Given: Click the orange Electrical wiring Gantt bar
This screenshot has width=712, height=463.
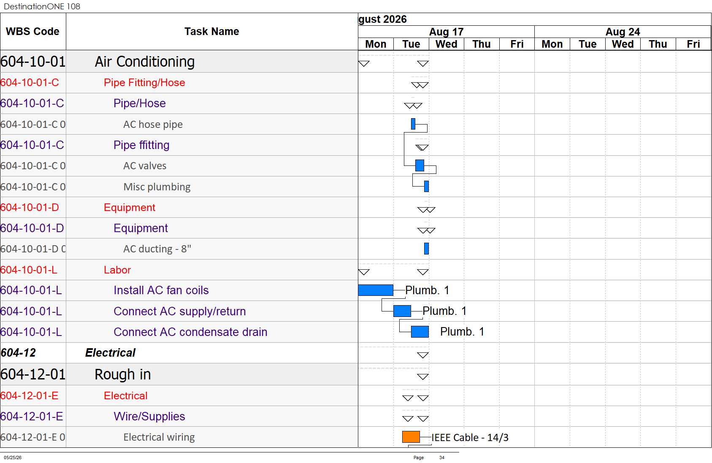Looking at the screenshot, I should click(x=411, y=437).
